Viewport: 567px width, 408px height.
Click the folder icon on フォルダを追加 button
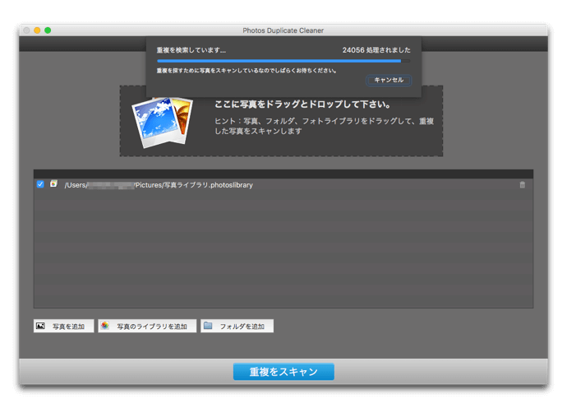tap(208, 326)
